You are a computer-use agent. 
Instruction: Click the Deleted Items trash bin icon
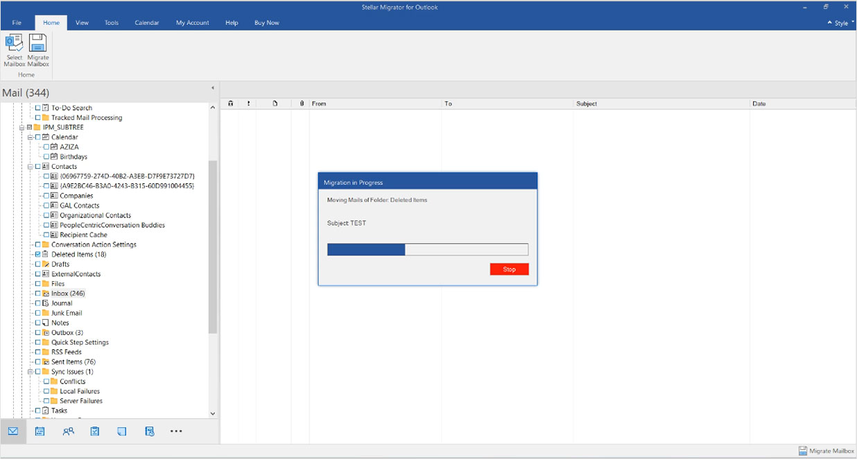coord(46,255)
